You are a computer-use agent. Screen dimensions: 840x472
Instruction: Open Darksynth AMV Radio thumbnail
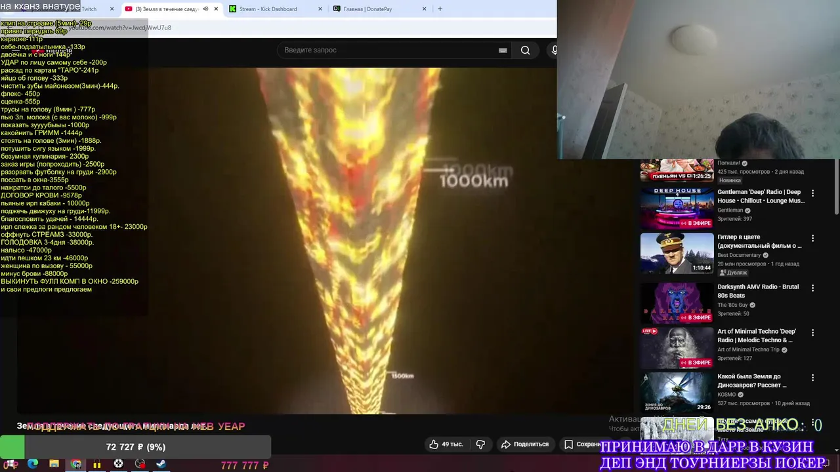click(677, 303)
